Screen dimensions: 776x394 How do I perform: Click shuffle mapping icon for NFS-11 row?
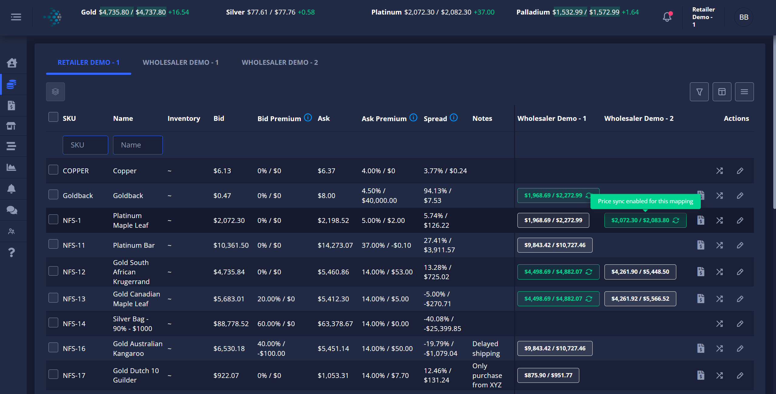click(x=720, y=245)
